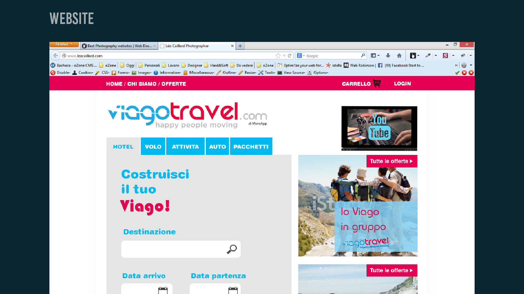The width and height of the screenshot is (524, 294).
Task: Open the bookmarks menu toolbar icon
Action: click(373, 56)
